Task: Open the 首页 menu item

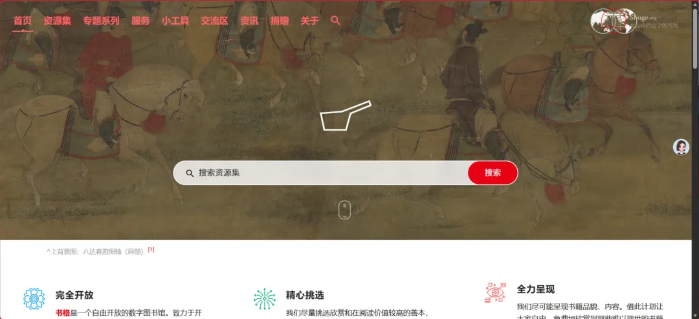Action: 22,21
